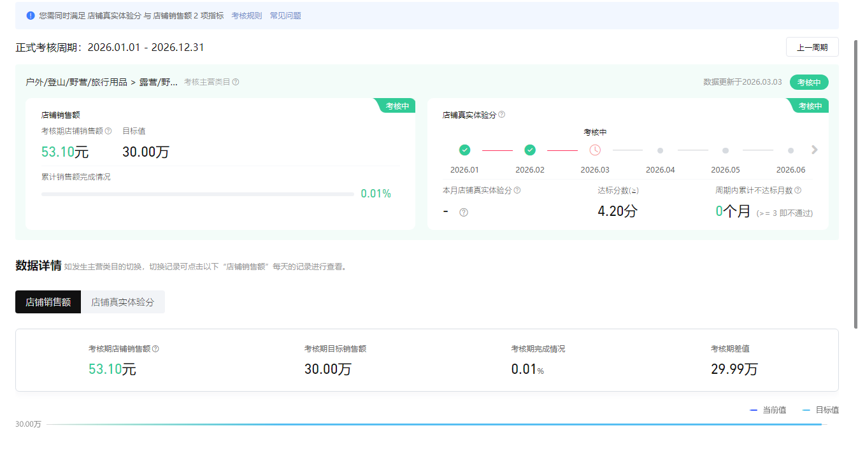Click help icon next to 本月店铺真实体验分
858x456 pixels.
[x=517, y=190]
